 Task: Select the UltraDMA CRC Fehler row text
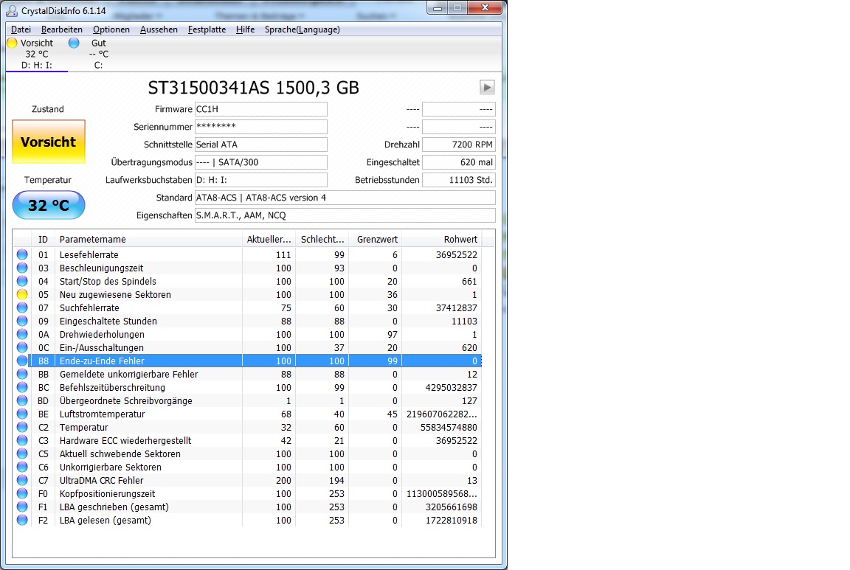click(101, 481)
